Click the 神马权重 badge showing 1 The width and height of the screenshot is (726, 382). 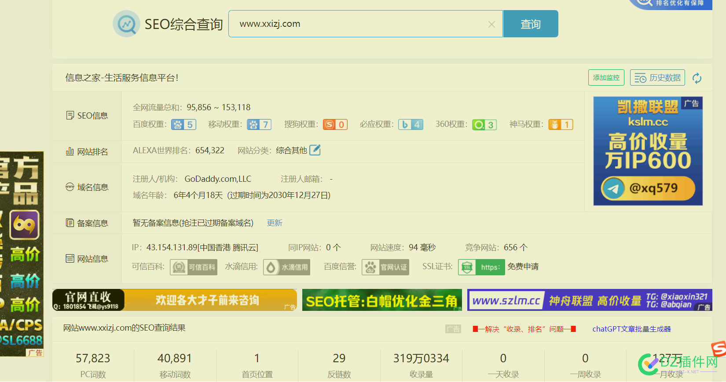tap(561, 125)
